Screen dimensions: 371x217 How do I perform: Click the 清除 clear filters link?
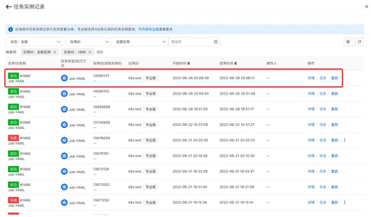click(x=100, y=52)
